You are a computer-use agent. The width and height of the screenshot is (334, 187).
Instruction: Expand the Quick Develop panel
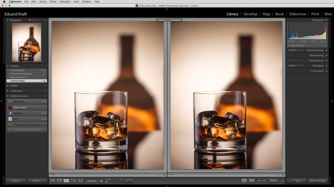(x=327, y=50)
